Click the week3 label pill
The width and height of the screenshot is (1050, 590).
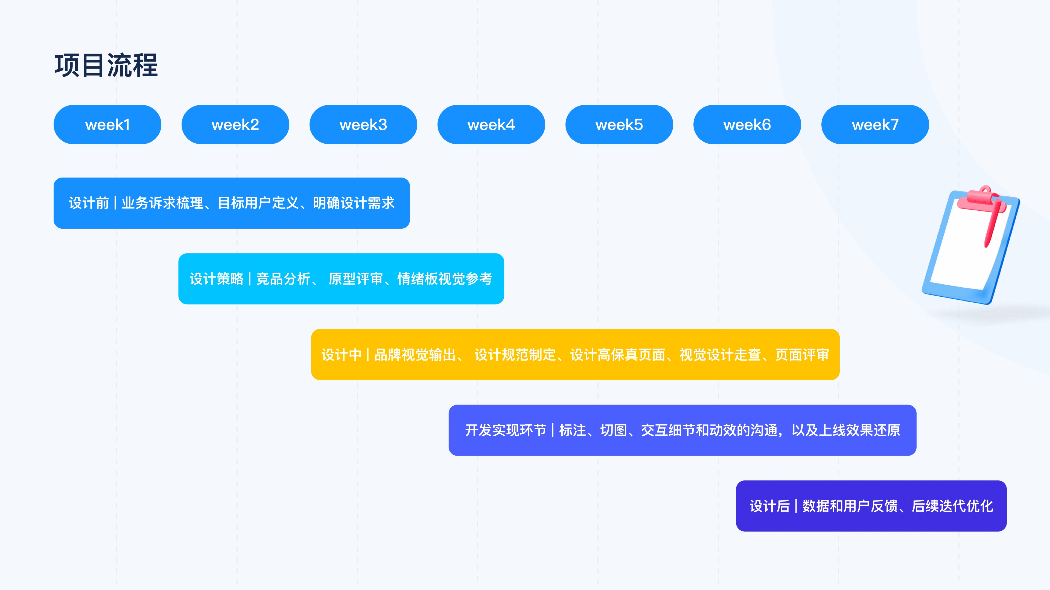(363, 125)
